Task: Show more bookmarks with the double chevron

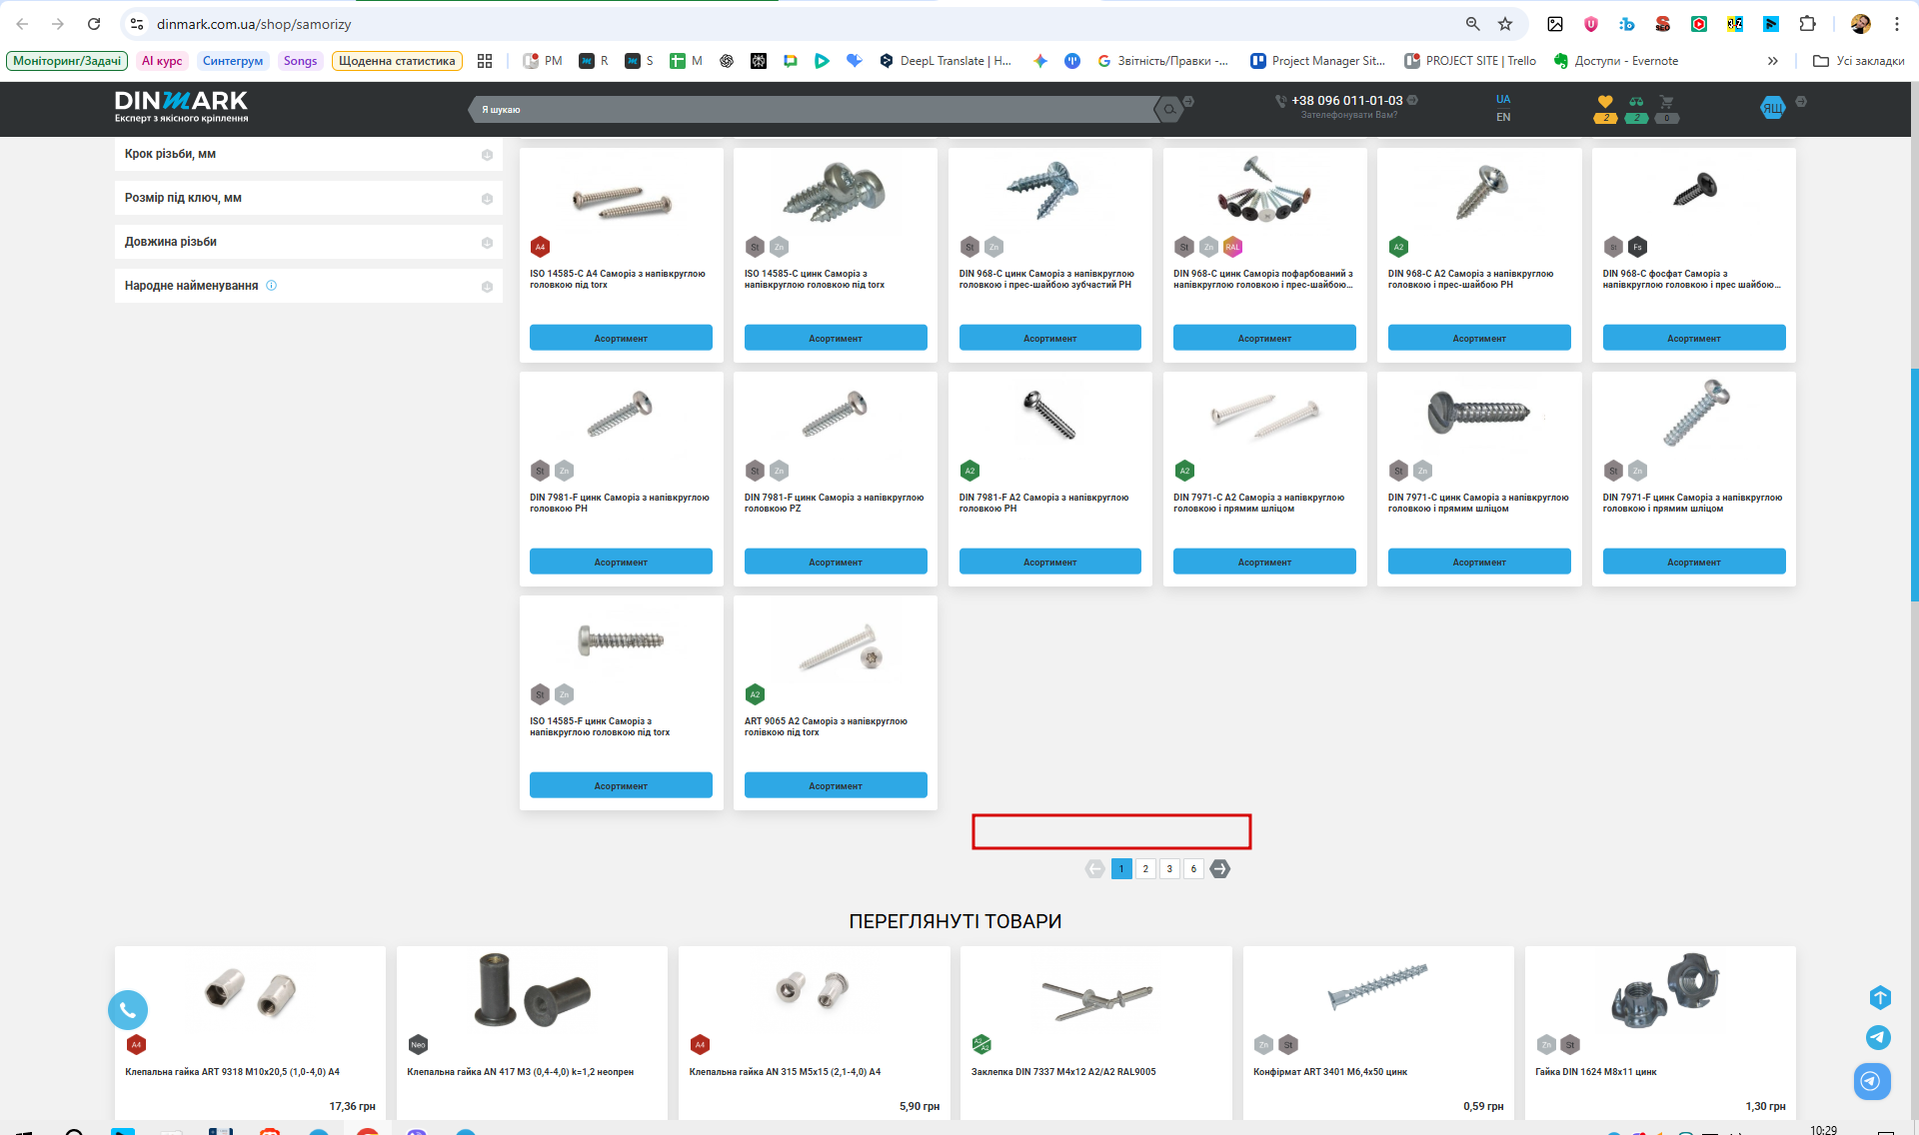Action: pyautogui.click(x=1772, y=61)
